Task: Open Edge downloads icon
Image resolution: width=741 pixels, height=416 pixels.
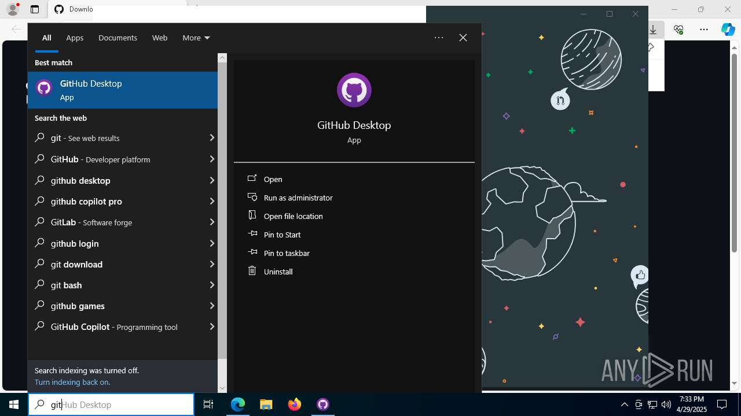Action: 653,29
